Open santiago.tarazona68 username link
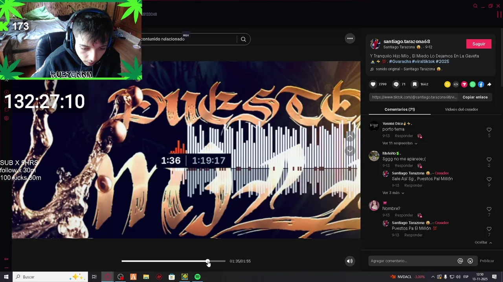The image size is (503, 282). click(x=407, y=42)
